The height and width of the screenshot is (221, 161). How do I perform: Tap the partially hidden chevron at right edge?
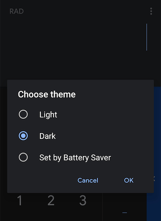coord(154,179)
